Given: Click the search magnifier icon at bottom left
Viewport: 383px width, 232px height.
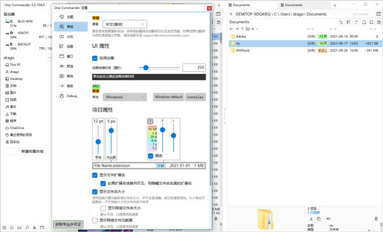Looking at the screenshot, I should tap(27, 228).
